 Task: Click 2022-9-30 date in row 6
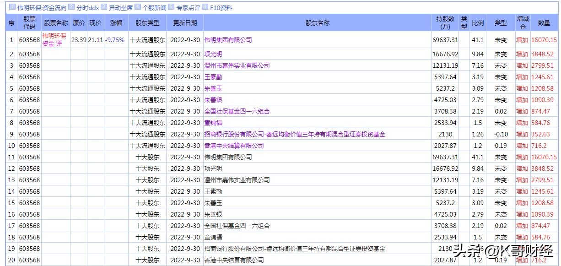[185, 100]
